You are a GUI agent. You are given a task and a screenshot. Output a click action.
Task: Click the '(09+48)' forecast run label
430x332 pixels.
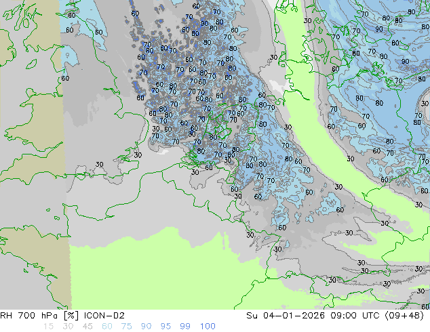click(x=404, y=316)
